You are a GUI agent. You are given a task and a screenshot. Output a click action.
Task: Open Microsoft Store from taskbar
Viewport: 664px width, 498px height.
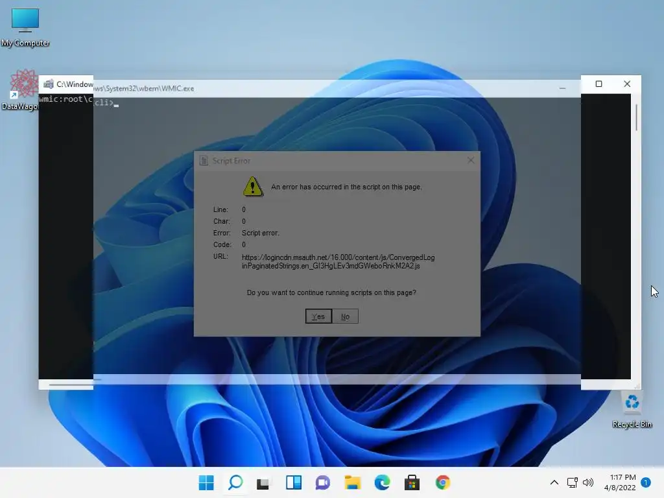412,482
